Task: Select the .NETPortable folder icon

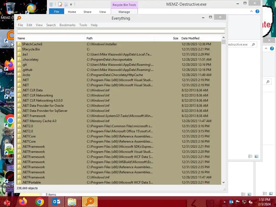Action: (x=19, y=182)
